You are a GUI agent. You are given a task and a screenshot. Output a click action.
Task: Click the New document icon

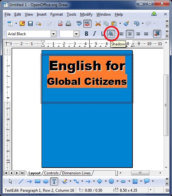click(x=10, y=24)
